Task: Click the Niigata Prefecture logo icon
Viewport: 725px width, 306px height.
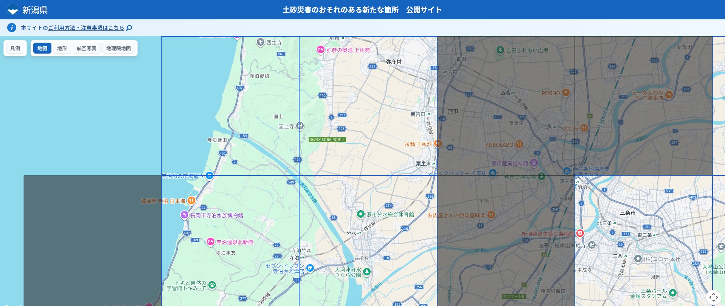Action: (12, 9)
